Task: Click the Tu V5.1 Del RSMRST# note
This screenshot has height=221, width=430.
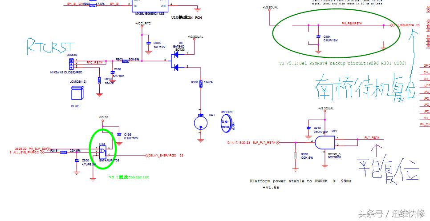Action: pyautogui.click(x=342, y=63)
